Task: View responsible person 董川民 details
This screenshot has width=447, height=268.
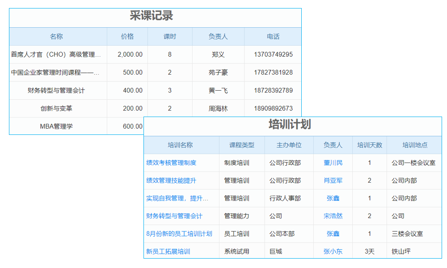Action: [333, 163]
